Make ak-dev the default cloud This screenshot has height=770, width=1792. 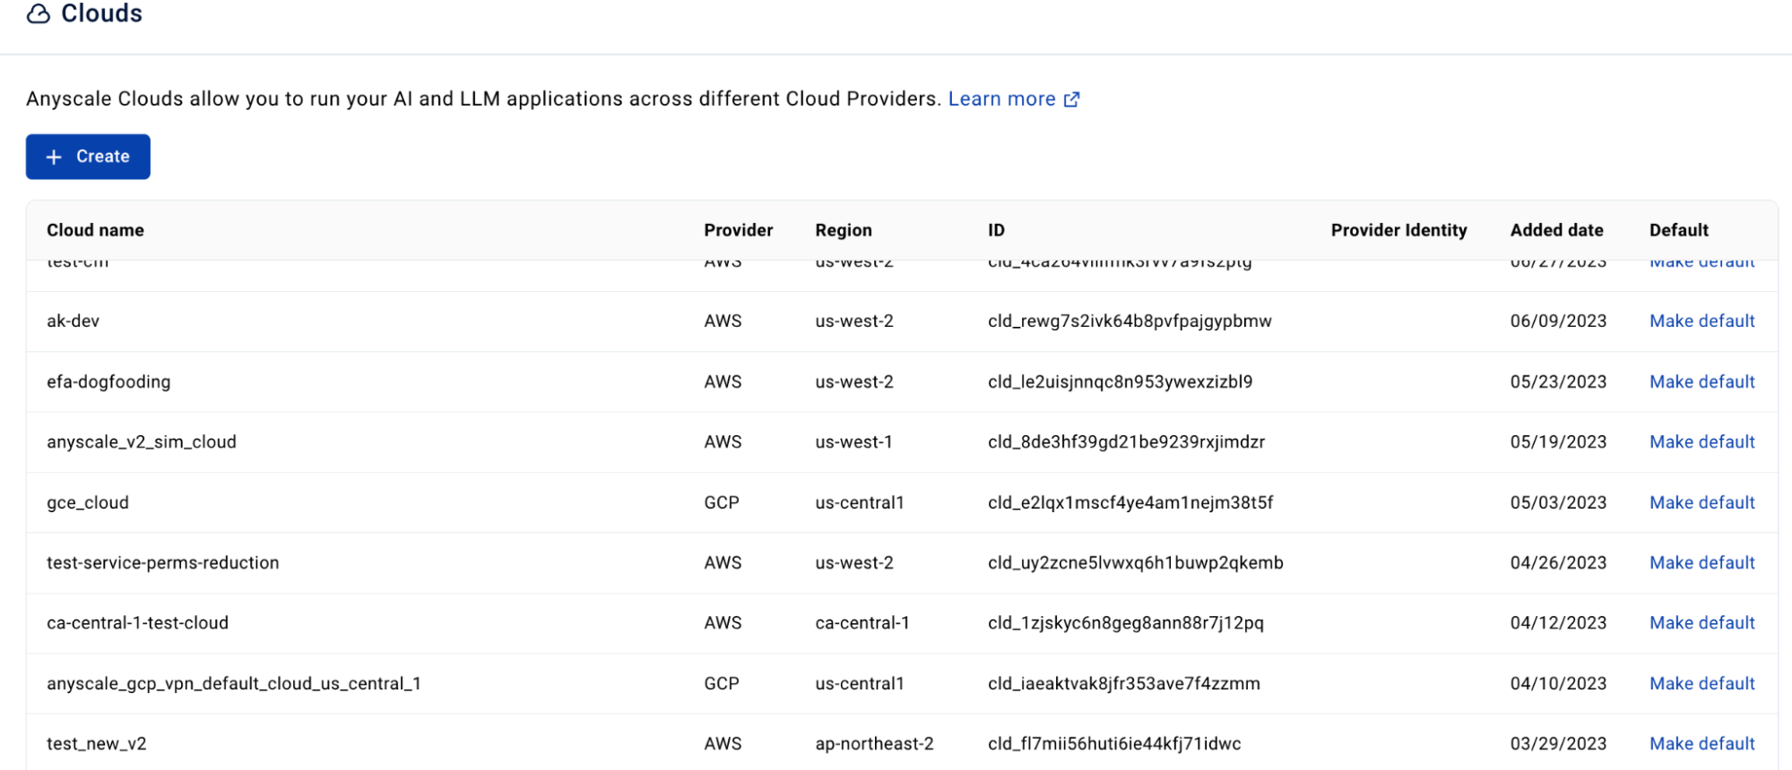(x=1701, y=321)
